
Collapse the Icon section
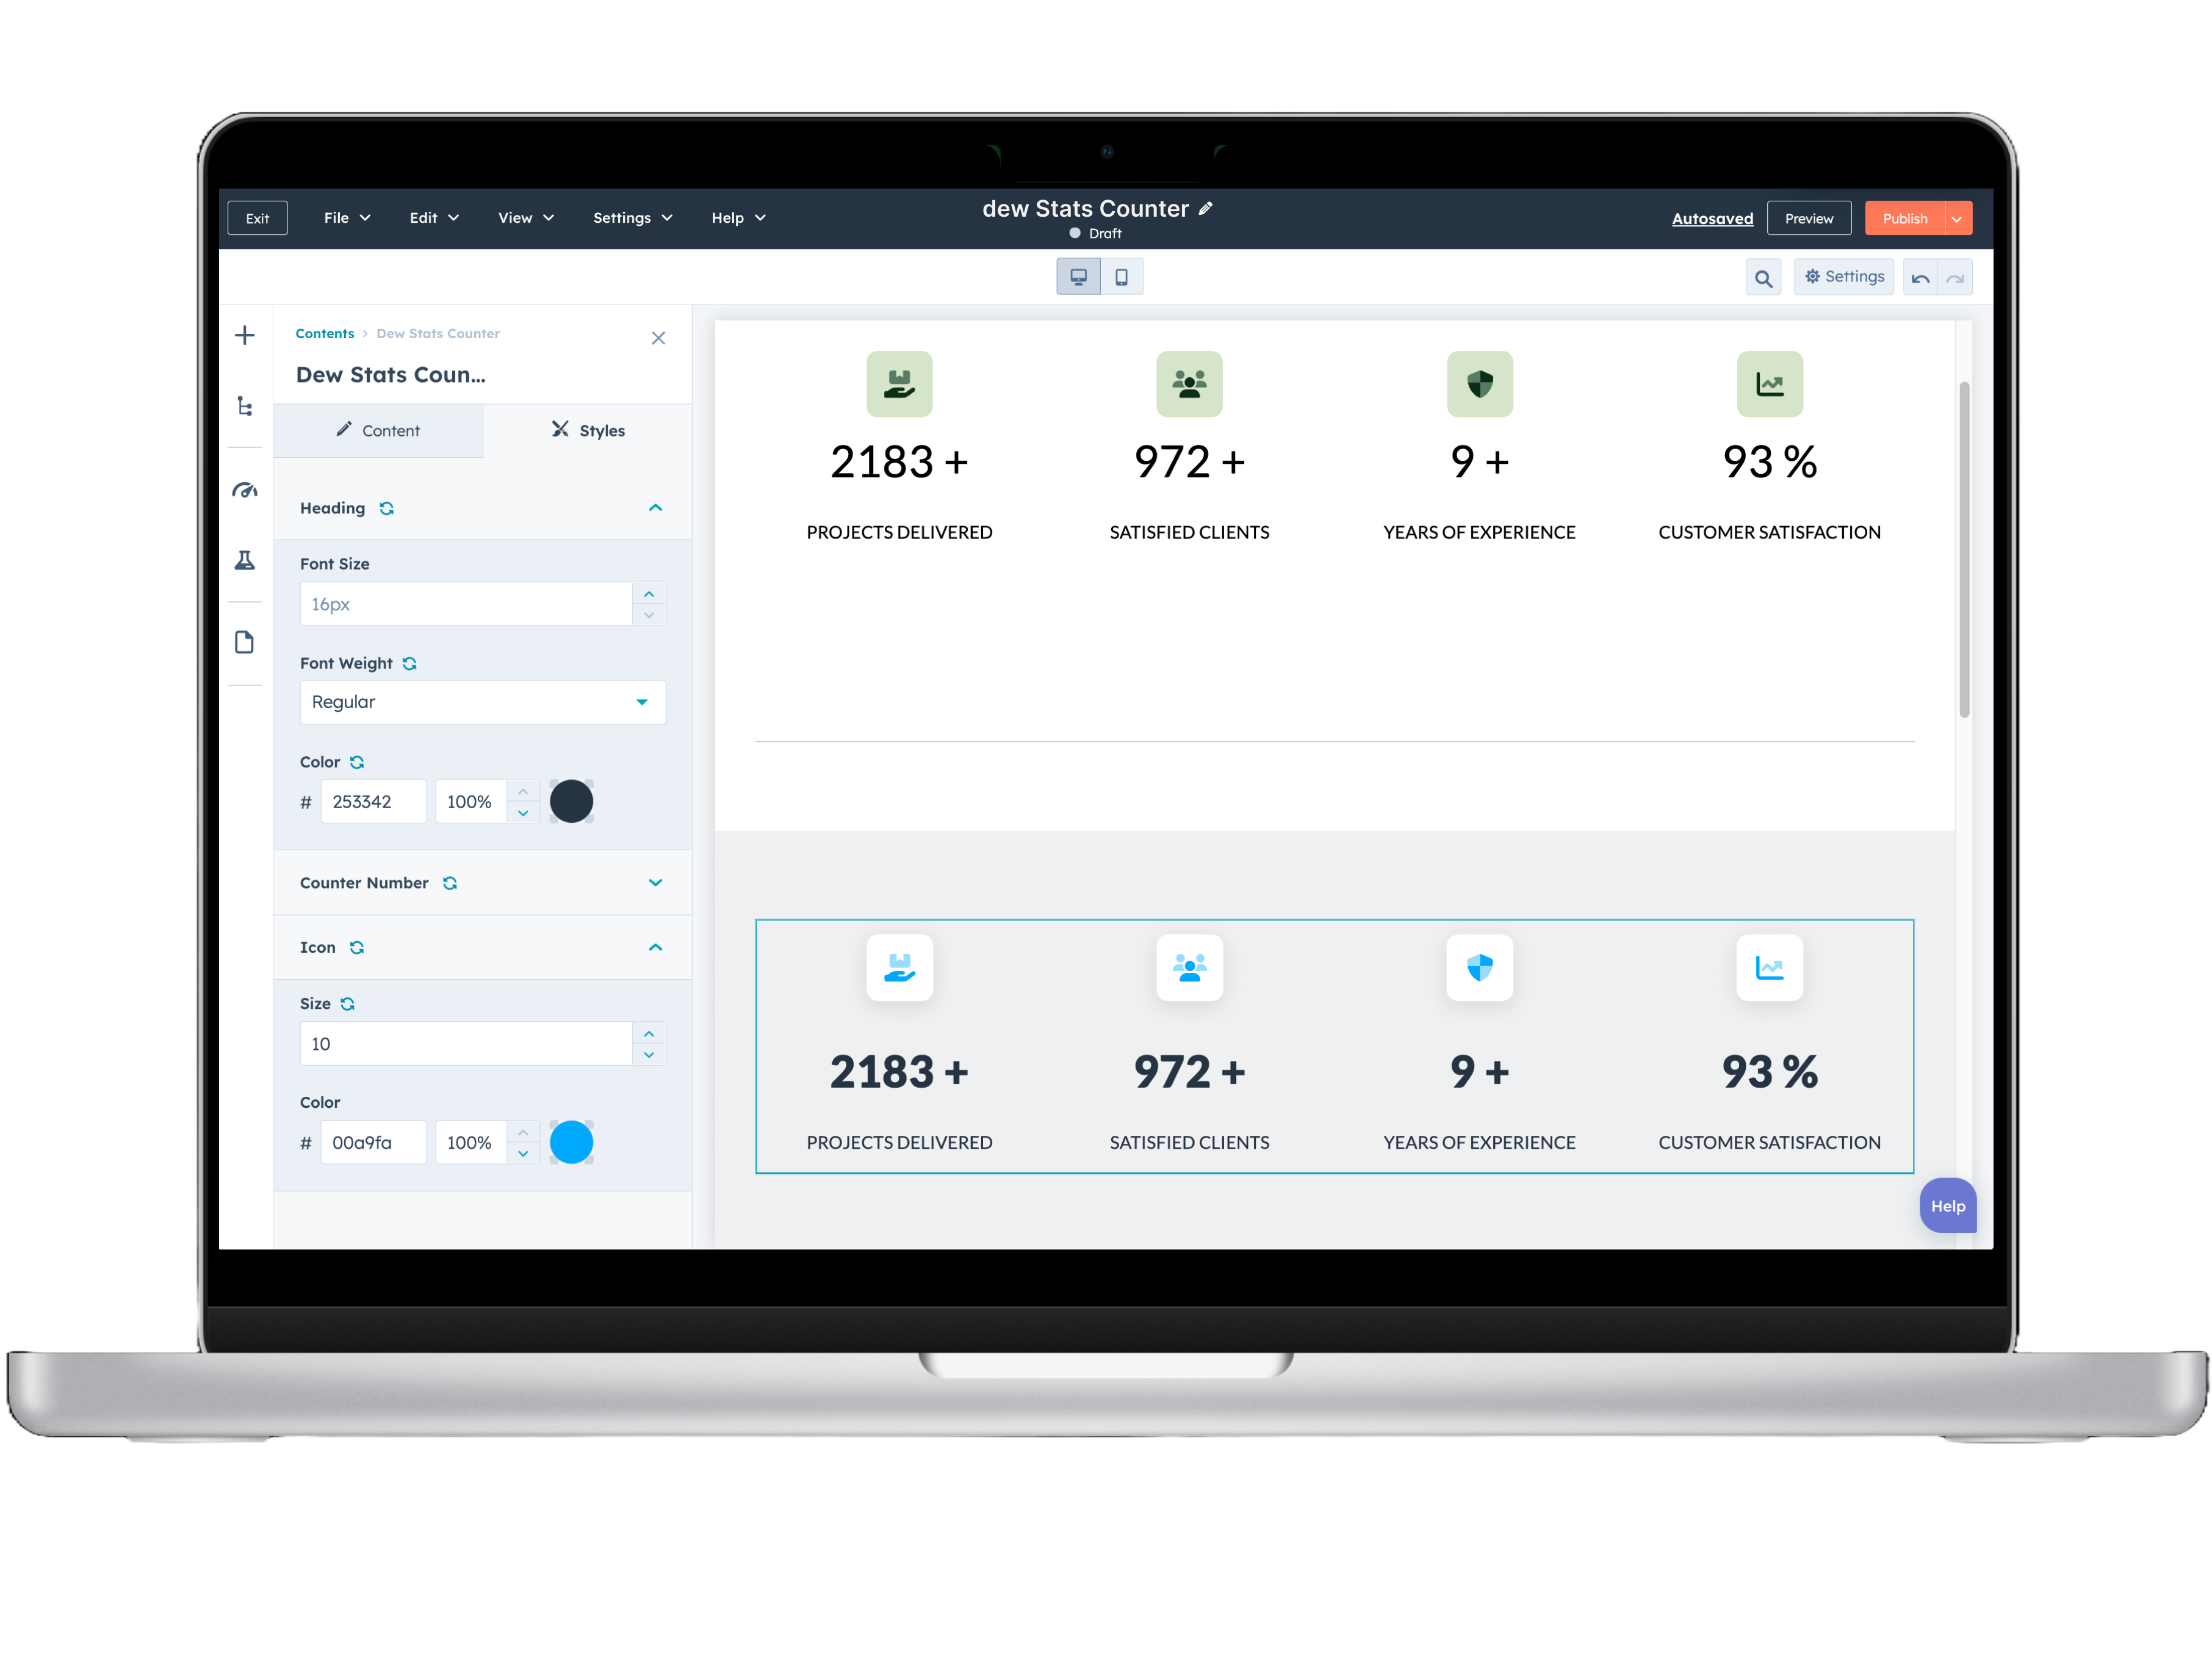click(655, 947)
